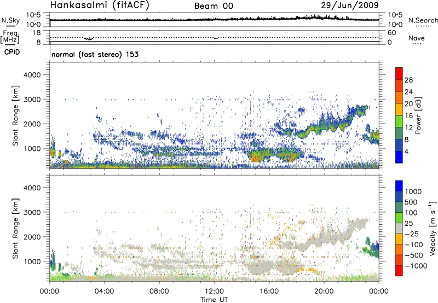438x303 pixels.
Task: Click the 'Freq. [MHz]' axis label
Action: [x=10, y=37]
